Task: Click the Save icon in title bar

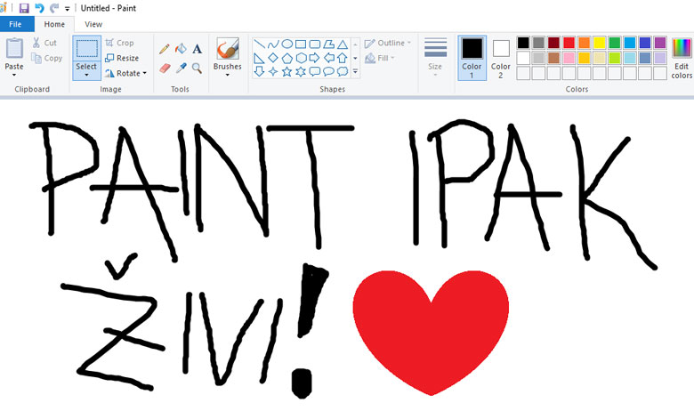Action: click(24, 8)
